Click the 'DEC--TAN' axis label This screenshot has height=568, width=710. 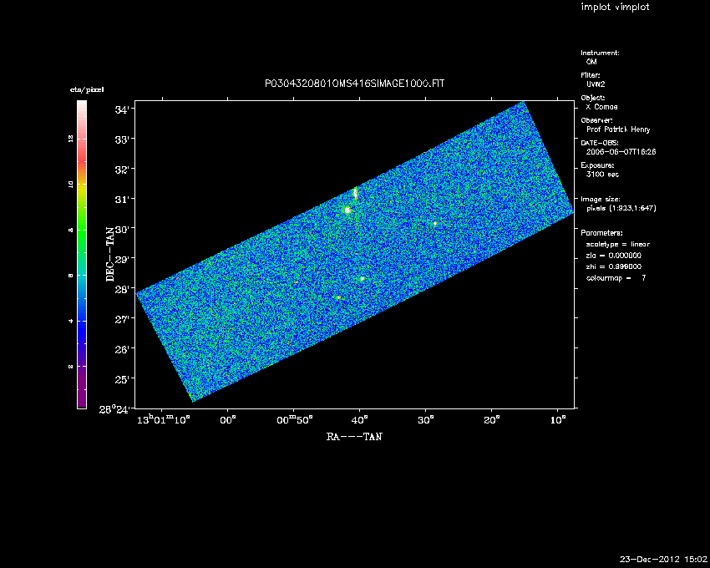point(110,255)
